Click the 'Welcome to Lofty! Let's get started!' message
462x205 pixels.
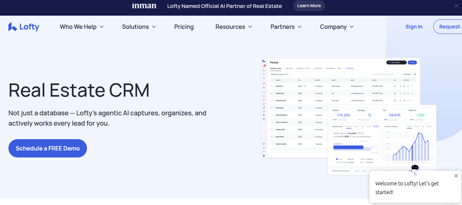tap(407, 187)
